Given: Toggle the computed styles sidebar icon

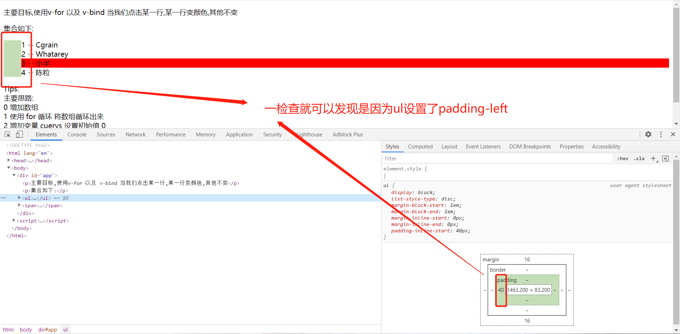Looking at the screenshot, I should 665,159.
